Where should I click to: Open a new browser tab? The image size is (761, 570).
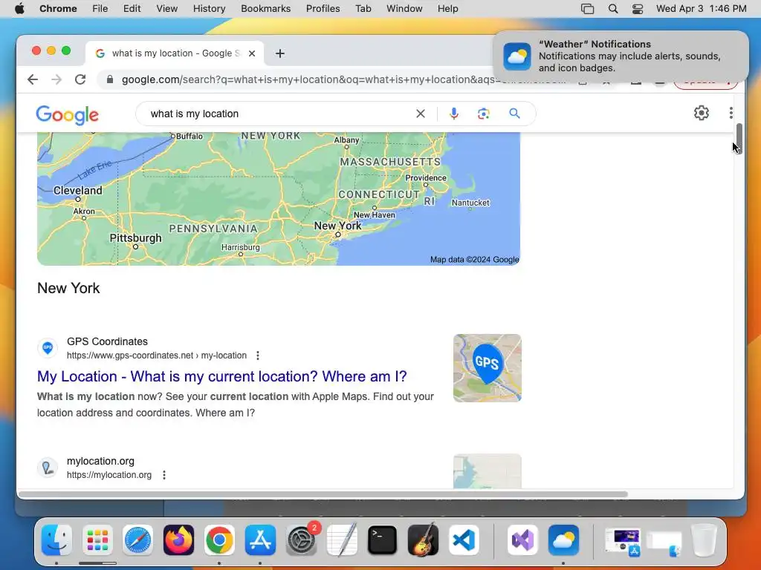pos(280,53)
